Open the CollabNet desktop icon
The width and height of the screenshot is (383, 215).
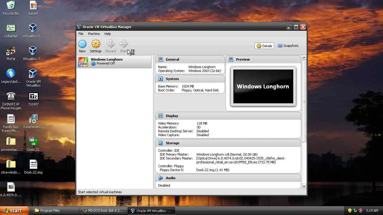(x=11, y=28)
